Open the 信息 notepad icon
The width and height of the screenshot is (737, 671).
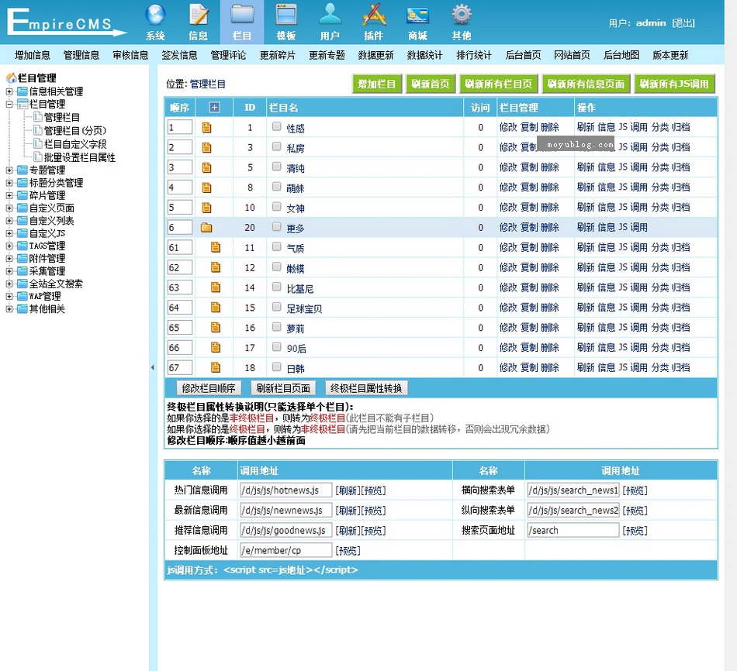[199, 15]
